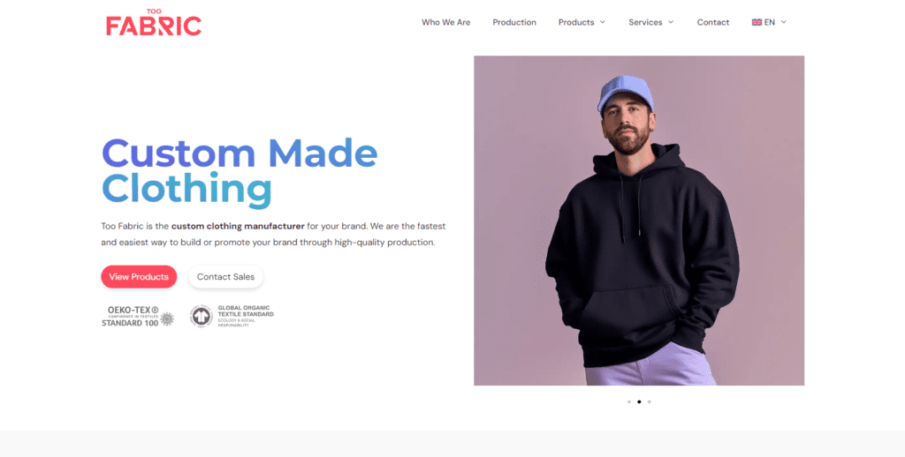The height and width of the screenshot is (457, 905).
Task: Select the active middle carousel dot
Action: click(639, 401)
